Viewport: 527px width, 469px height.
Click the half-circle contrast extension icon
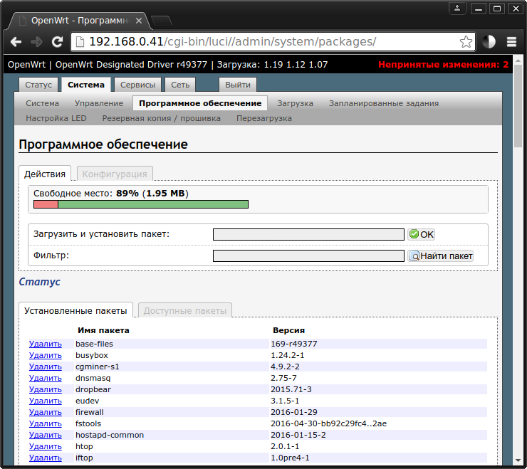pos(489,41)
